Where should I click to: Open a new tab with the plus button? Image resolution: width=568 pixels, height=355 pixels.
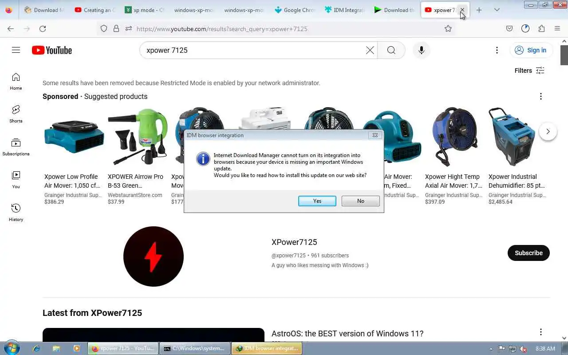[479, 10]
